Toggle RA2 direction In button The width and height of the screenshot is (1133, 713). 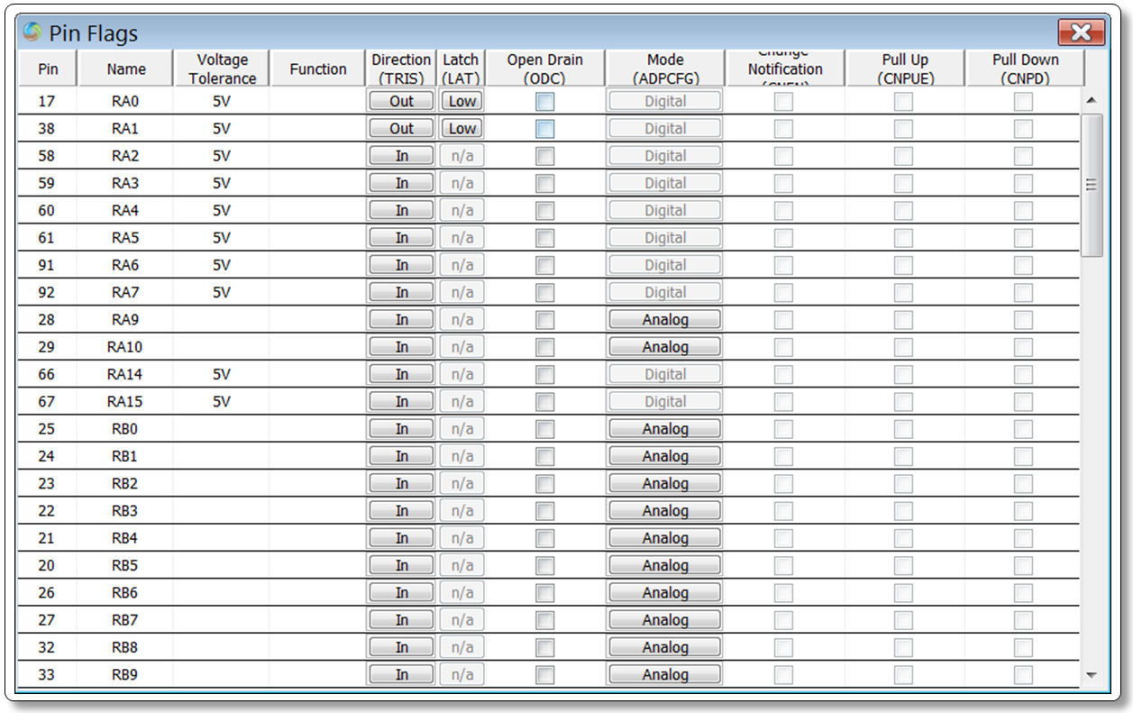(401, 157)
